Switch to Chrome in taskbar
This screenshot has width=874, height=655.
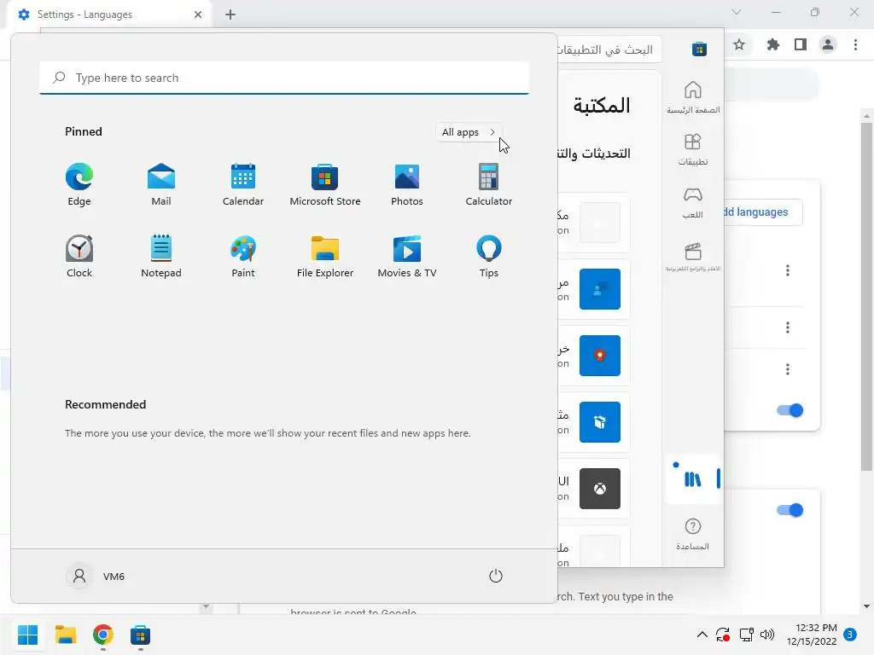pyautogui.click(x=103, y=635)
